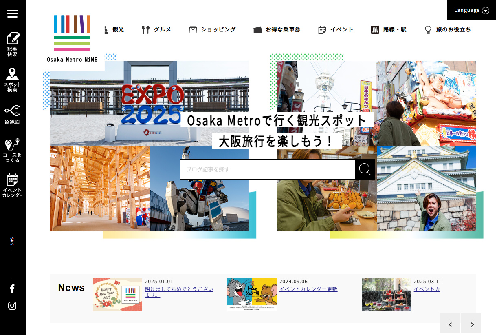
Task: Open the 路線・駅 menu
Action: [x=389, y=29]
